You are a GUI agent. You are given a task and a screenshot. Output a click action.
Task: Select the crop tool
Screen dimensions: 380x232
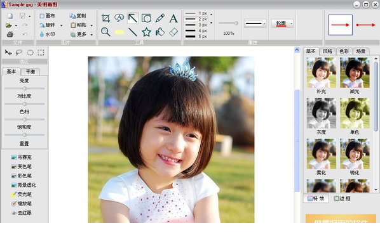tap(105, 18)
